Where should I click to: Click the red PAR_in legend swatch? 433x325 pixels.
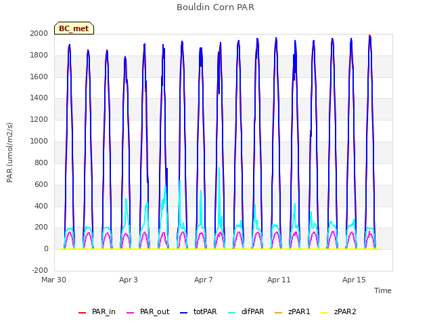[82, 313]
